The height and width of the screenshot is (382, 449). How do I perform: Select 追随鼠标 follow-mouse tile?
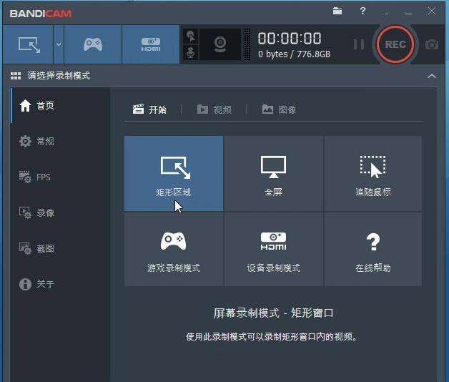coord(373,173)
